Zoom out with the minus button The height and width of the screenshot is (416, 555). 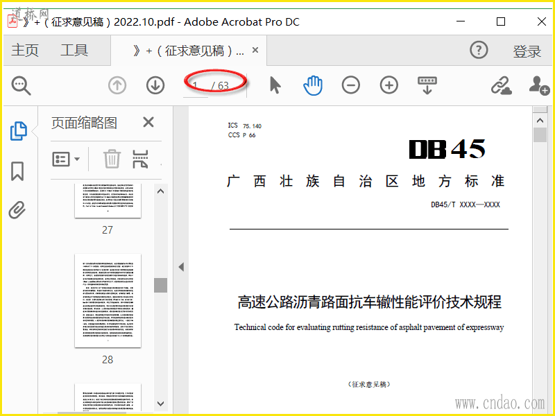pos(351,85)
